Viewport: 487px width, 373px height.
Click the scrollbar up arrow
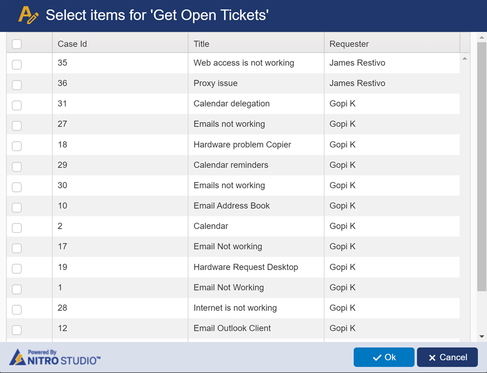point(482,37)
